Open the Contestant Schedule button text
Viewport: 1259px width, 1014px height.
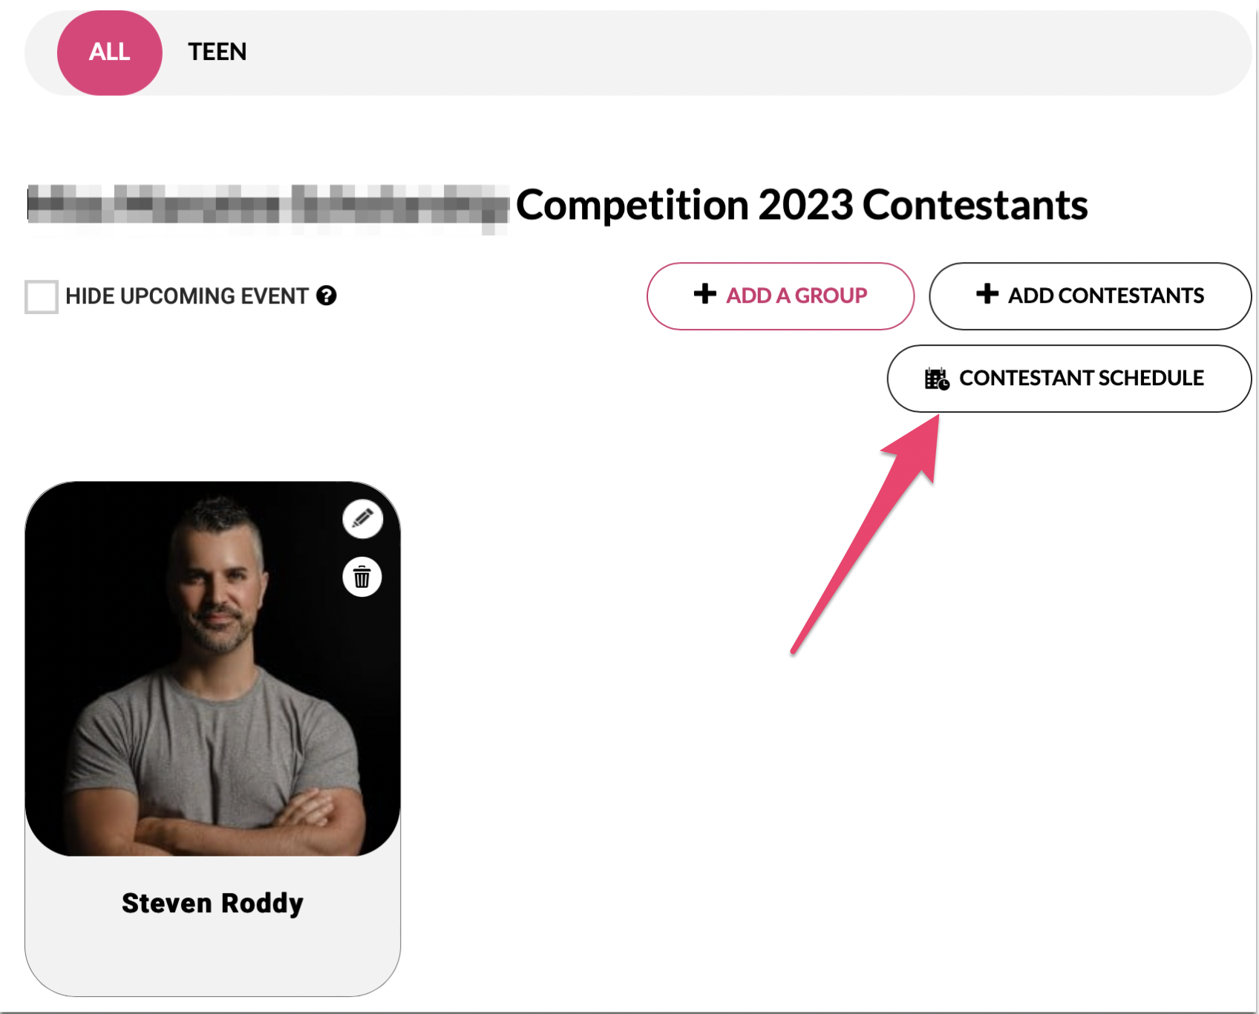click(x=1081, y=379)
